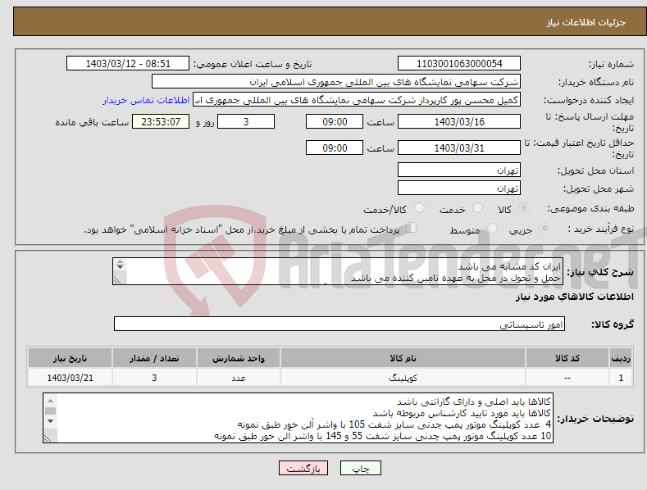Click the کوپلینگ item name cell
The image size is (647, 490).
click(403, 378)
